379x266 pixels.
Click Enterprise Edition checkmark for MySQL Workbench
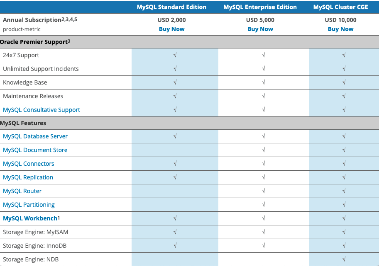(264, 218)
